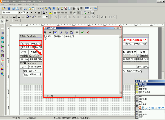Insert expression using the fx icon in editor

coord(50,32)
